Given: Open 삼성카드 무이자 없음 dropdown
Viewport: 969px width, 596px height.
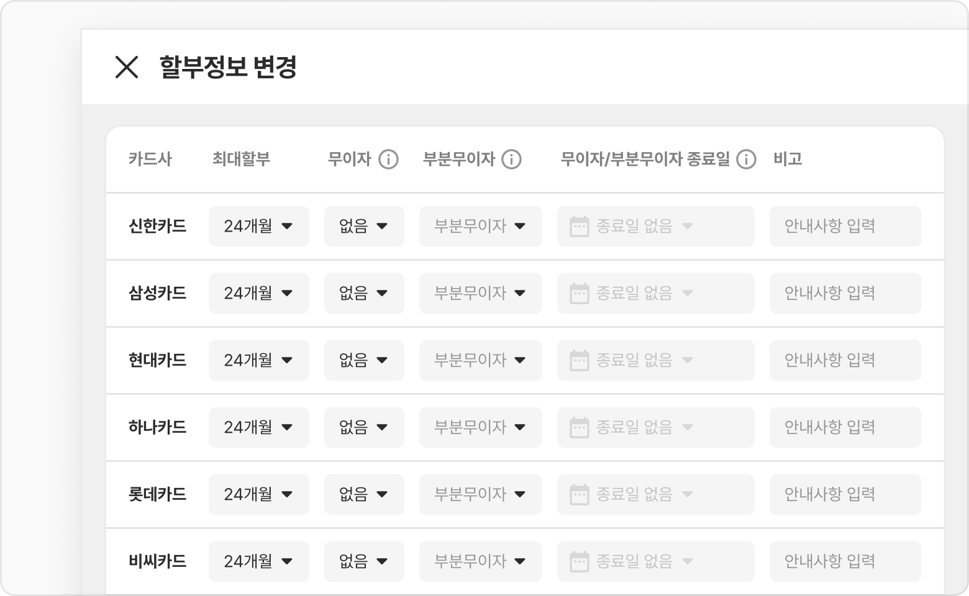Looking at the screenshot, I should pos(364,294).
